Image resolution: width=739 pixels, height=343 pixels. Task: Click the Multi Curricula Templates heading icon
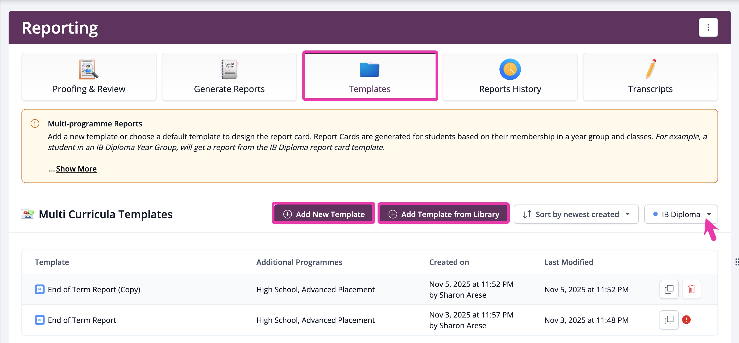click(x=28, y=214)
